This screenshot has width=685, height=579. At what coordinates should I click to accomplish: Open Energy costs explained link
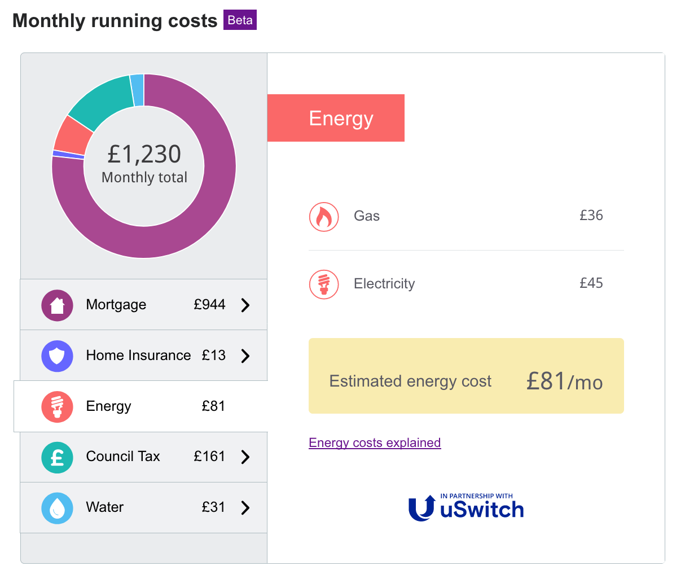pyautogui.click(x=375, y=443)
